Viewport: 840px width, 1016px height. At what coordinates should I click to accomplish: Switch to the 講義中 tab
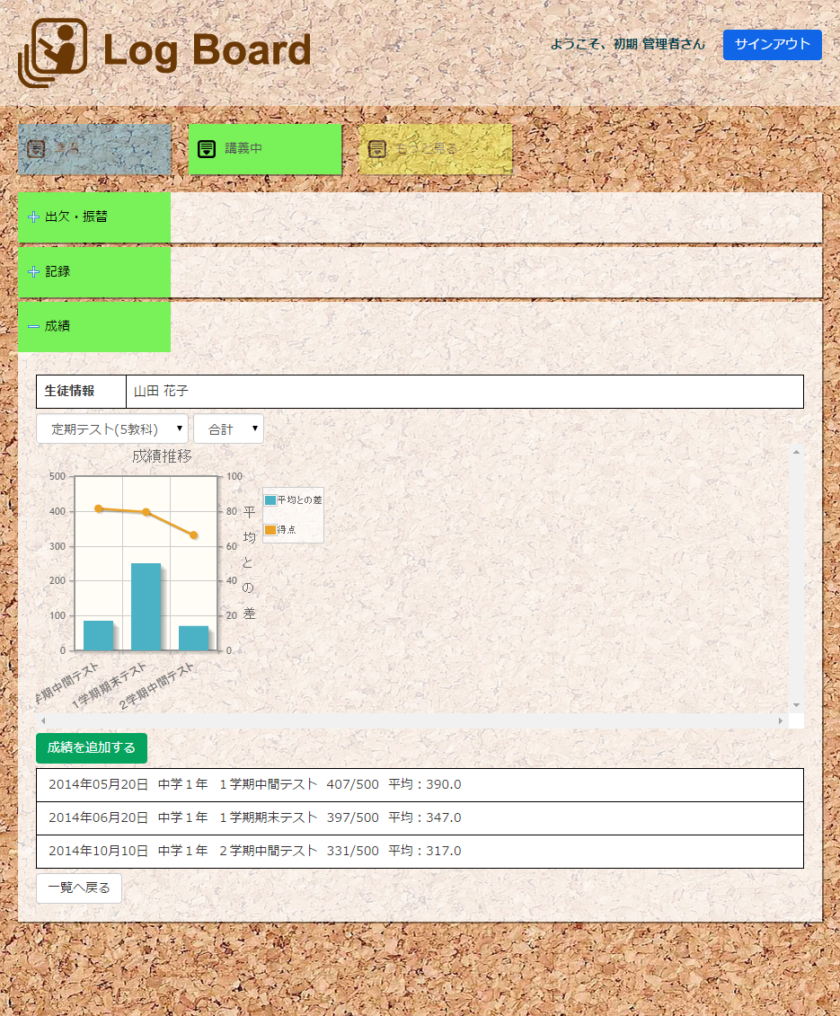pyautogui.click(x=264, y=149)
